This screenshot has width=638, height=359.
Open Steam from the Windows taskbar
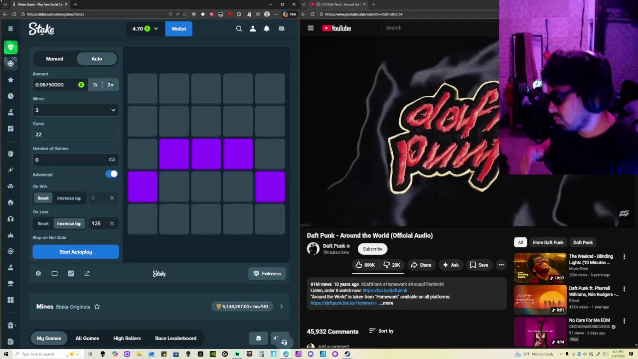click(x=347, y=354)
